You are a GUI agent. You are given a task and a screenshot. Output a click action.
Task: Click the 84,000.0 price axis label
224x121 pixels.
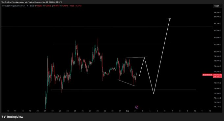click(x=217, y=17)
